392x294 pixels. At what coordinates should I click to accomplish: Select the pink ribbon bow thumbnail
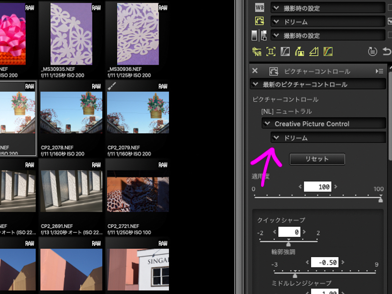pyautogui.click(x=13, y=34)
